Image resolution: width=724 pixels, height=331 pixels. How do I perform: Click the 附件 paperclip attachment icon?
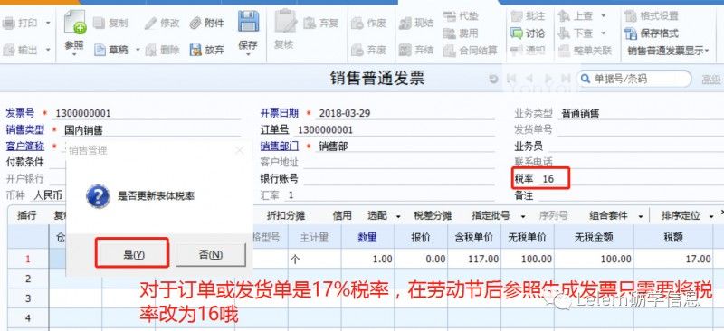pyautogui.click(x=195, y=23)
